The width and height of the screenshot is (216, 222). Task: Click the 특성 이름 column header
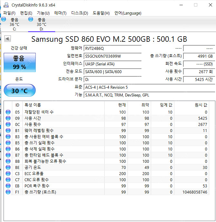click(63, 105)
